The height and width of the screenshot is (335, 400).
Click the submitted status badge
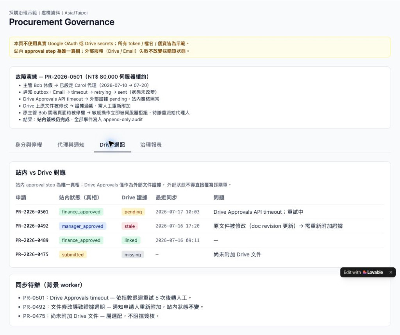73,254
